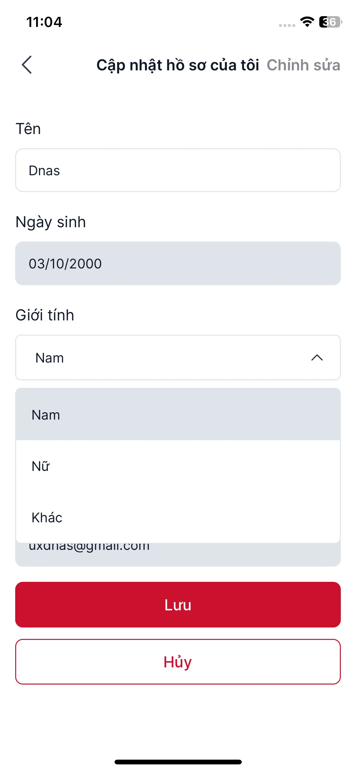356x772 pixels.
Task: Tap the Wi-Fi status icon
Action: 307,22
